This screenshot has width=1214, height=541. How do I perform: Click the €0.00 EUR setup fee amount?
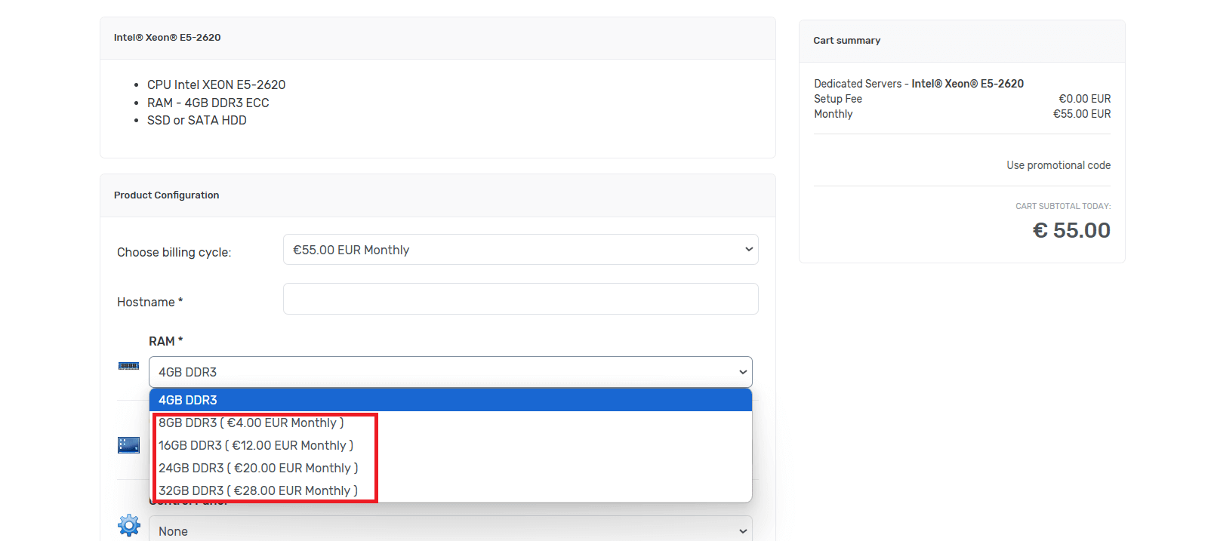coord(1085,99)
